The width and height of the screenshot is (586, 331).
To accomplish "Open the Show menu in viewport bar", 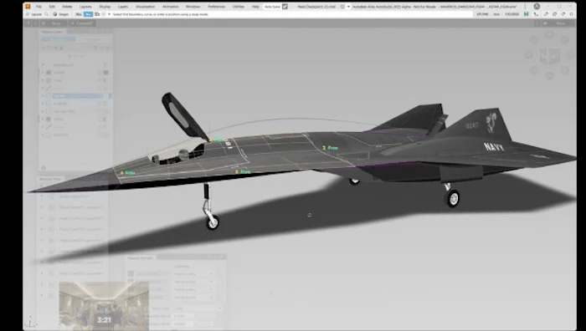I will [x=561, y=23].
